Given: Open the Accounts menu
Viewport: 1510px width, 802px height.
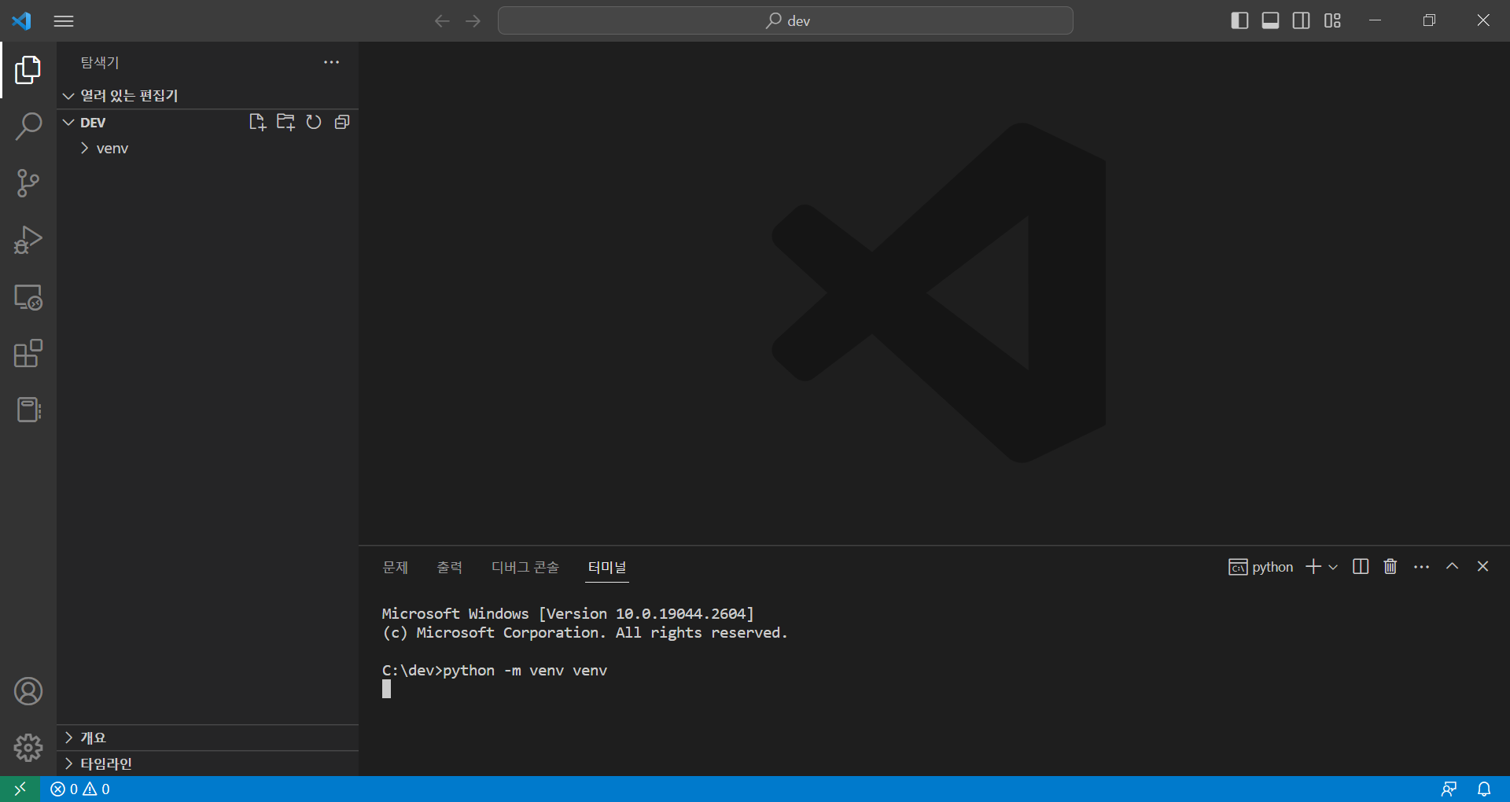Looking at the screenshot, I should tap(28, 691).
